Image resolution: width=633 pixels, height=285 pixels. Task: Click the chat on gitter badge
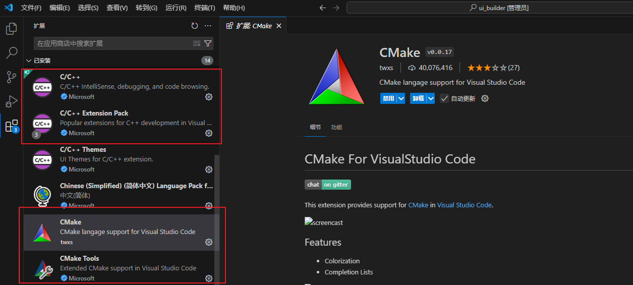328,185
